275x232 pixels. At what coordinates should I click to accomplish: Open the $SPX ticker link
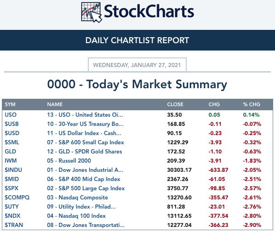tap(11, 188)
